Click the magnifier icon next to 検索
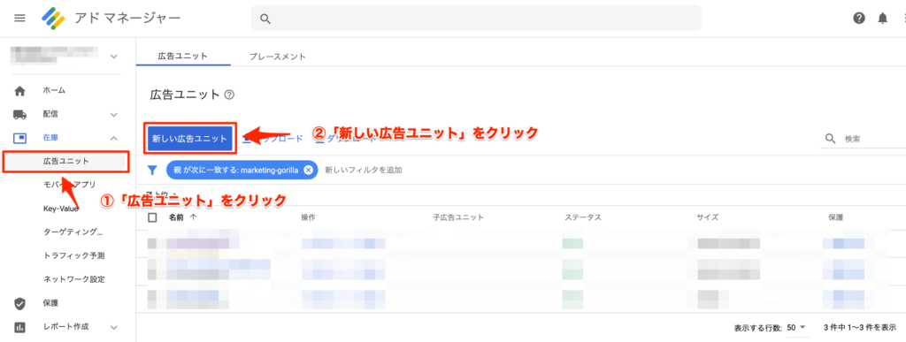Screen dimensions: 906x342 click(830, 139)
